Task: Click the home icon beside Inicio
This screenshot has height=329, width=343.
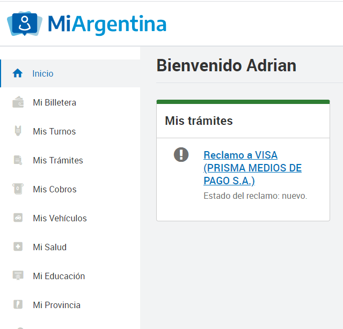Action: [x=18, y=73]
